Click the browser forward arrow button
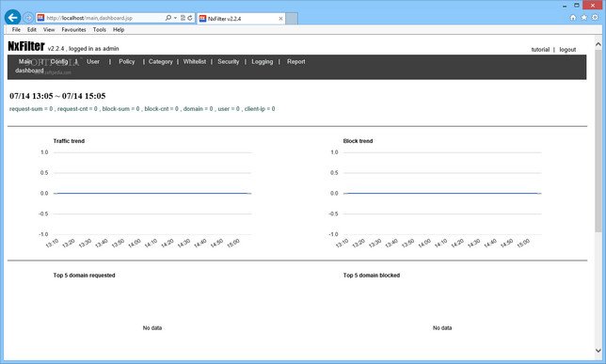This screenshot has width=606, height=364. (x=28, y=18)
